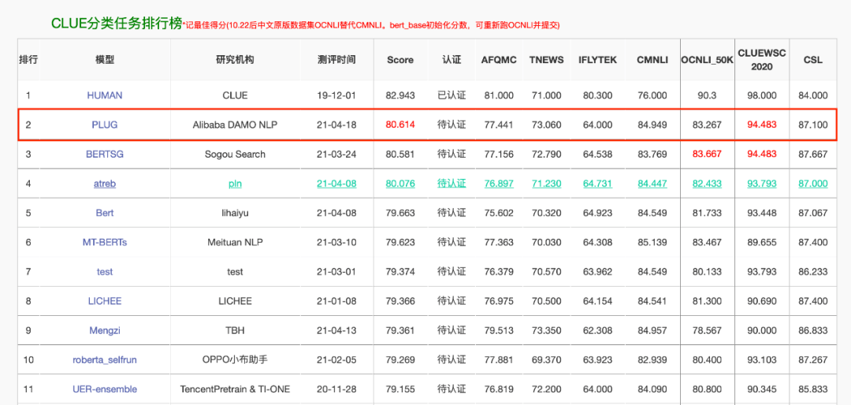The image size is (851, 405).
Task: Click the 模型 column header
Action: click(105, 60)
